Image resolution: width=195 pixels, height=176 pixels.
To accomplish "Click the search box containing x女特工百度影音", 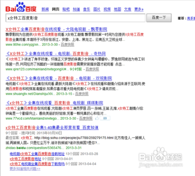I will [x=76, y=18].
